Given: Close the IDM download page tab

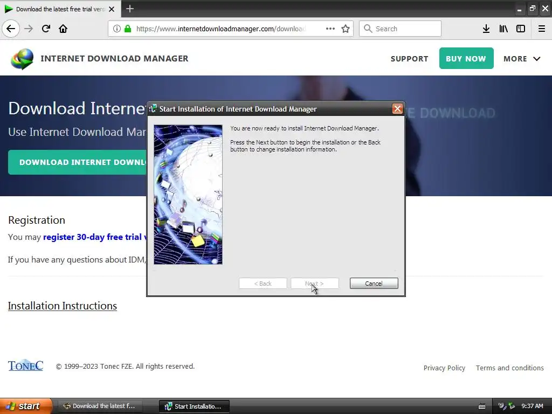Looking at the screenshot, I should 112,9.
